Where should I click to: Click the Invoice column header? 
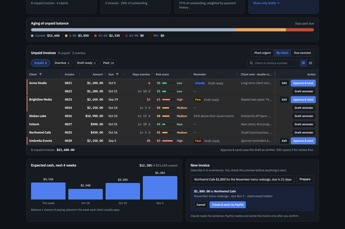click(69, 75)
